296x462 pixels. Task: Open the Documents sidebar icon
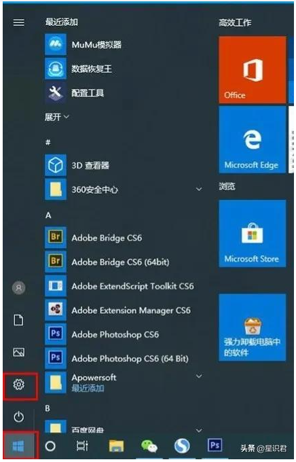click(x=19, y=320)
